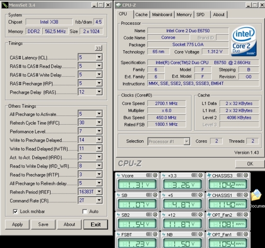
Task: Open All Precharge to Refresh delay dropdown
Action: pos(99,183)
